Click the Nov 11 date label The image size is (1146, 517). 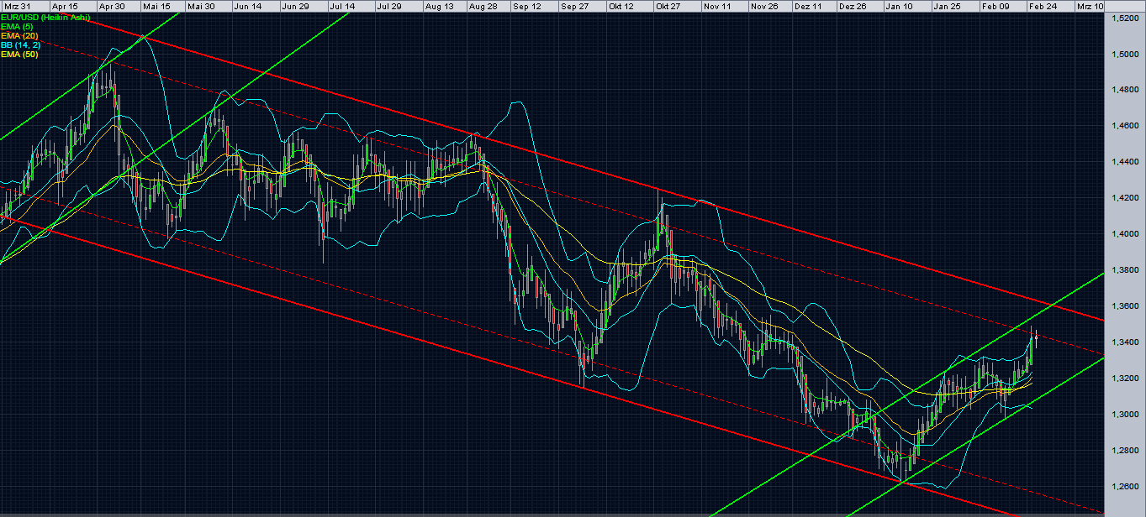(717, 6)
